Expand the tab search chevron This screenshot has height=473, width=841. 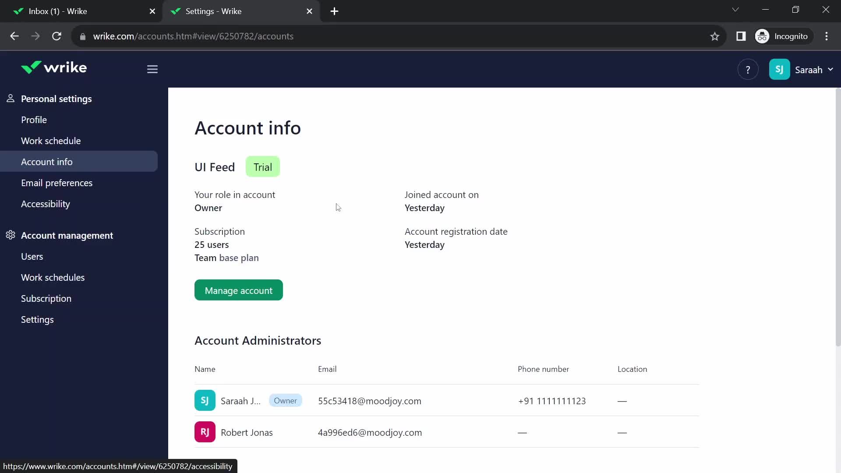coord(735,10)
